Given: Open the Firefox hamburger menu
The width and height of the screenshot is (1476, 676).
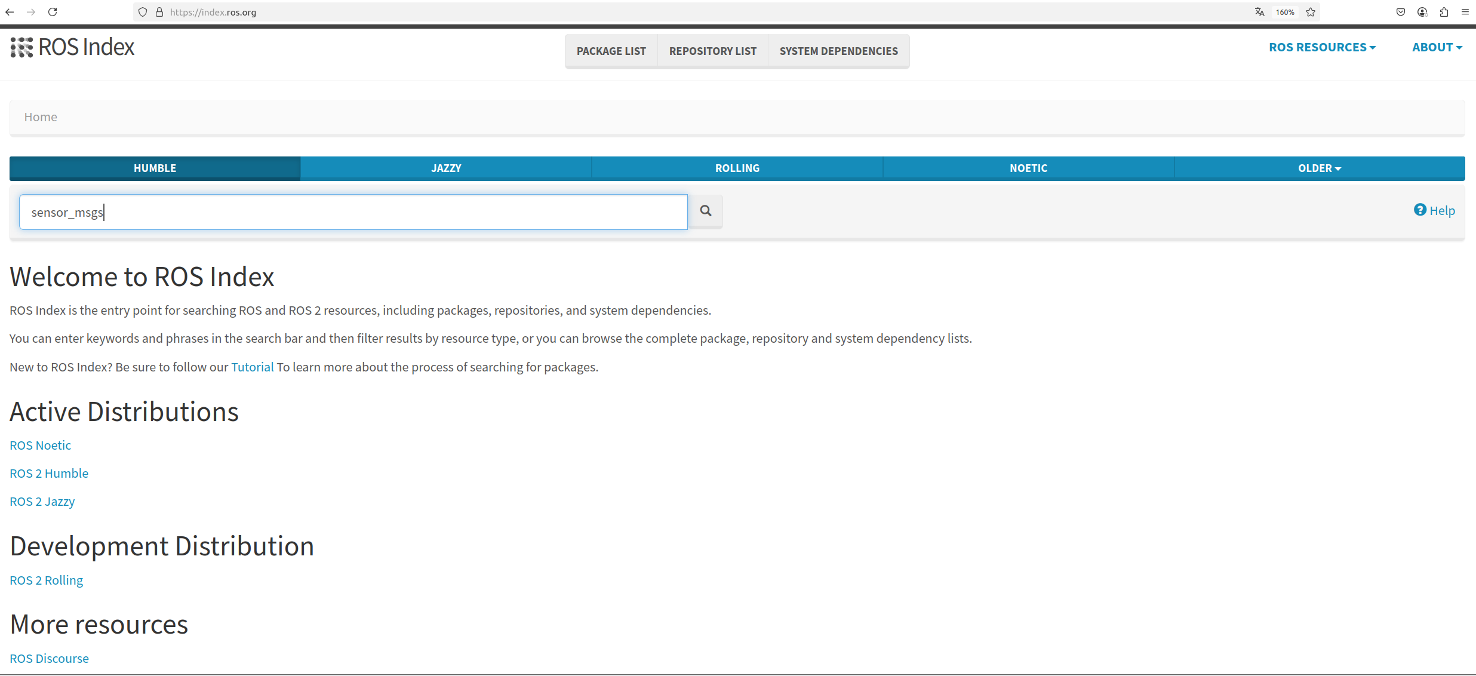Looking at the screenshot, I should point(1465,12).
